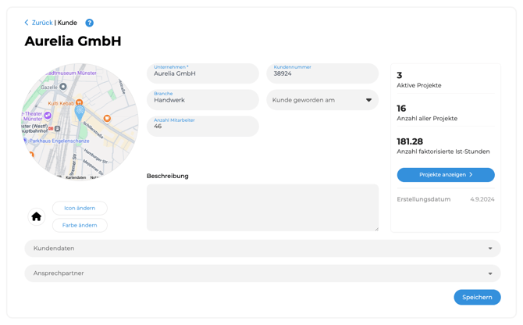Click the purple theater marker on map
The image size is (523, 325).
click(x=48, y=116)
